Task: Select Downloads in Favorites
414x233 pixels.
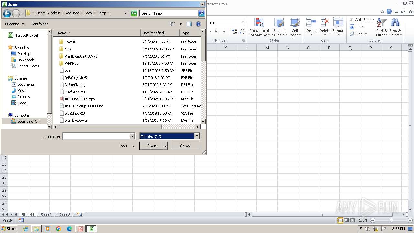Action: pyautogui.click(x=26, y=60)
